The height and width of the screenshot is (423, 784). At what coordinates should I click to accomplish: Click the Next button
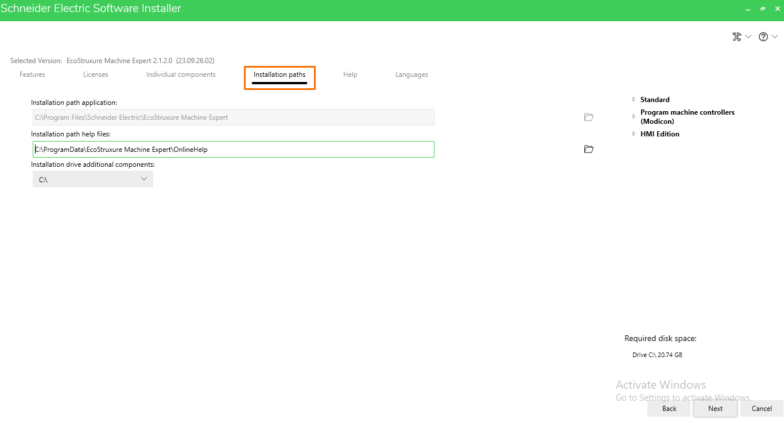pyautogui.click(x=715, y=409)
